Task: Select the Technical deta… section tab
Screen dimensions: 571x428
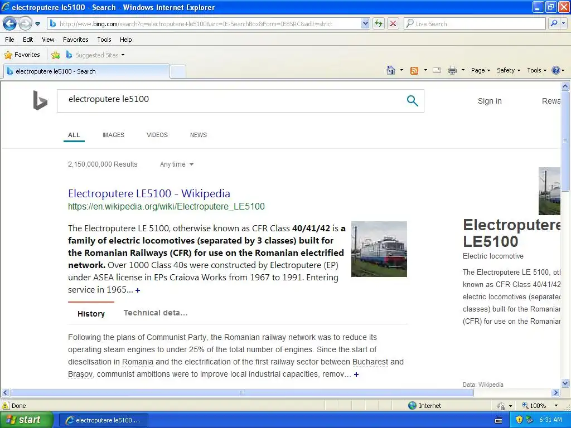Action: [x=156, y=313]
